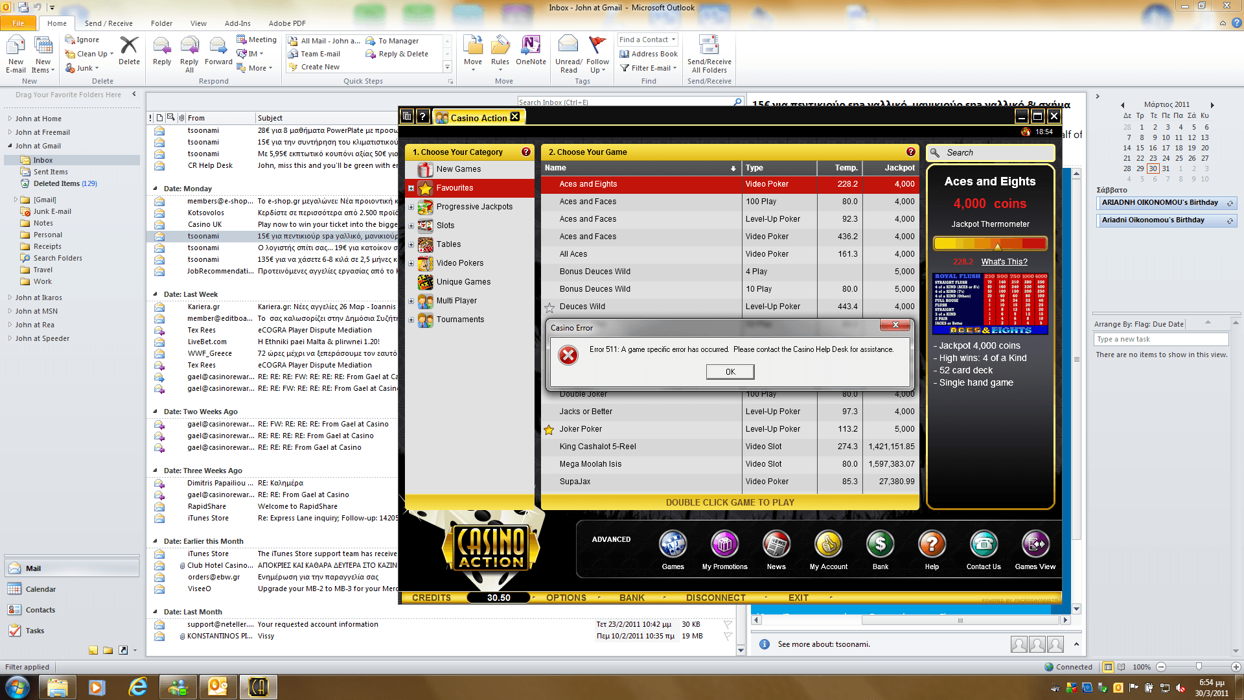1244x700 pixels.
Task: Open OPTIONS in casino bottom bar
Action: [566, 598]
